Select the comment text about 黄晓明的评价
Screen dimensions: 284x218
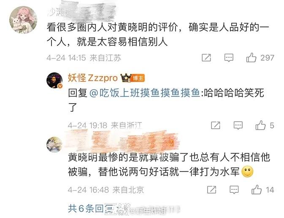tap(158, 35)
